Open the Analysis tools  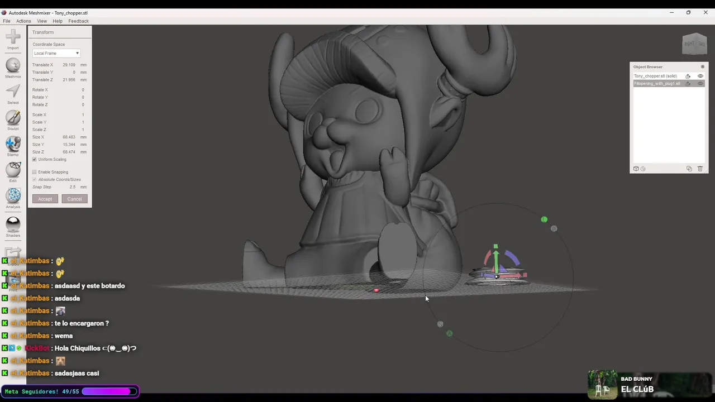tap(13, 199)
